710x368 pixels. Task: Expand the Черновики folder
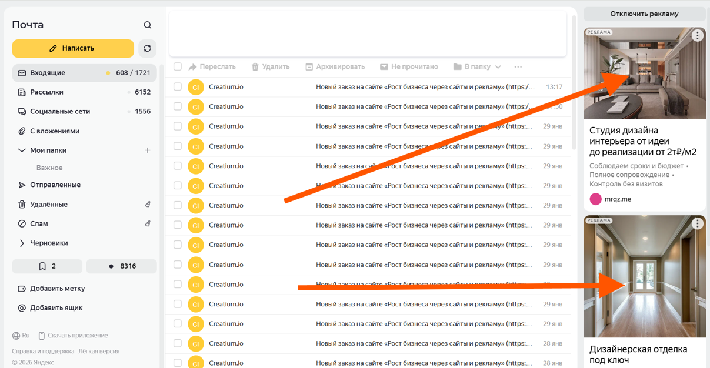(22, 243)
